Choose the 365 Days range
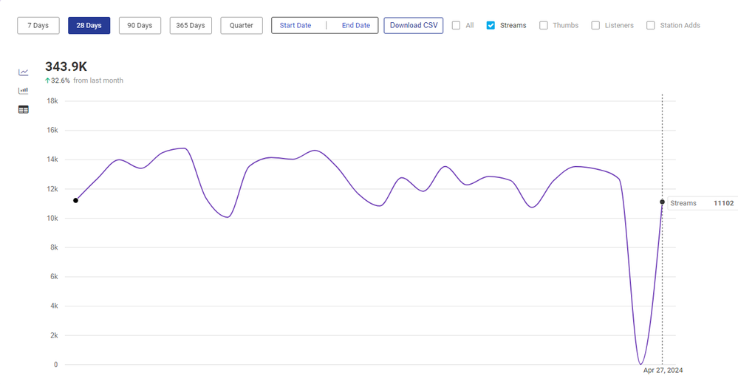The height and width of the screenshot is (384, 738). point(191,25)
